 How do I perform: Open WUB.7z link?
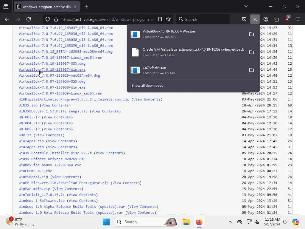(x=25, y=135)
